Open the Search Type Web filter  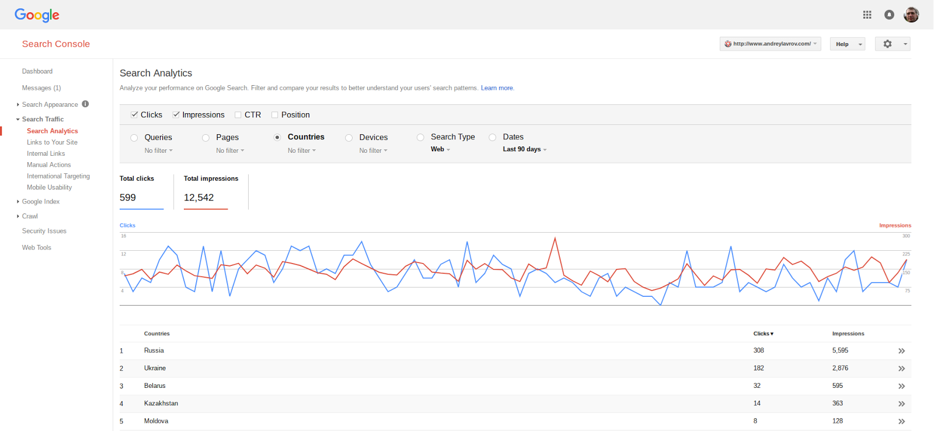440,149
